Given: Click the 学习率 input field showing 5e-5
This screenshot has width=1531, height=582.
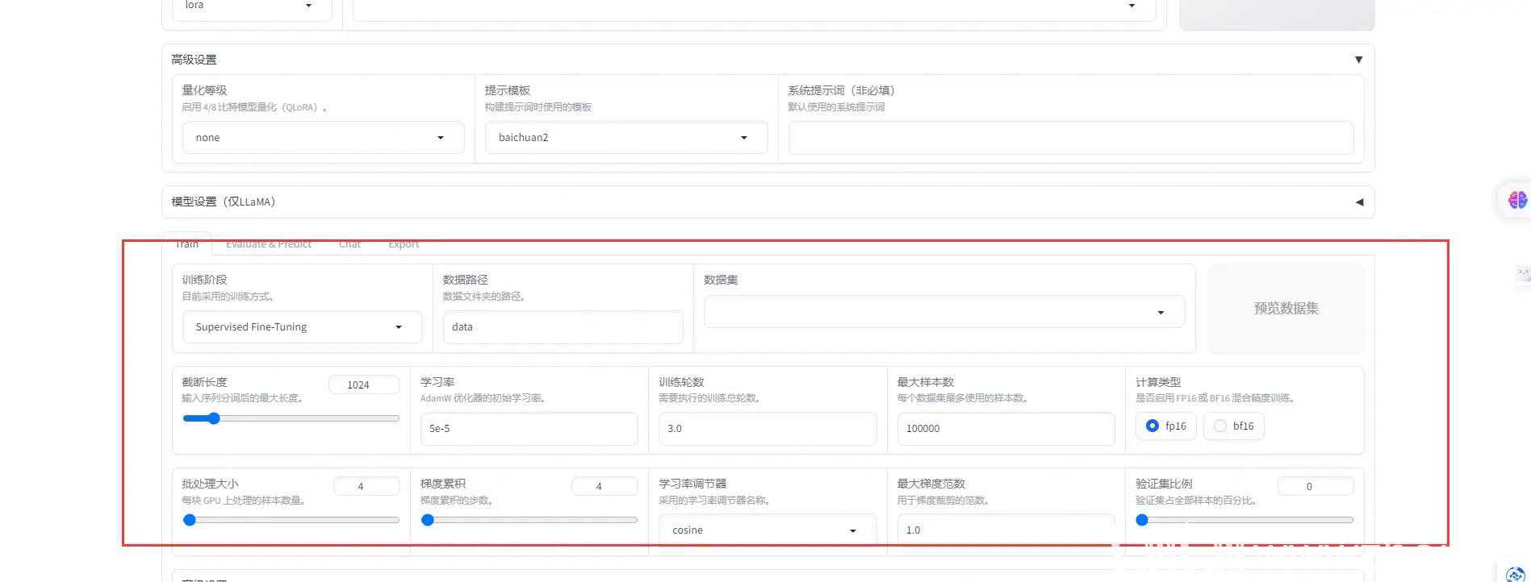Looking at the screenshot, I should click(x=529, y=429).
